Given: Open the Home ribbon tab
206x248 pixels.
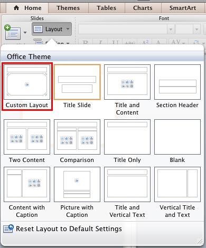Looking at the screenshot, I should (27, 8).
